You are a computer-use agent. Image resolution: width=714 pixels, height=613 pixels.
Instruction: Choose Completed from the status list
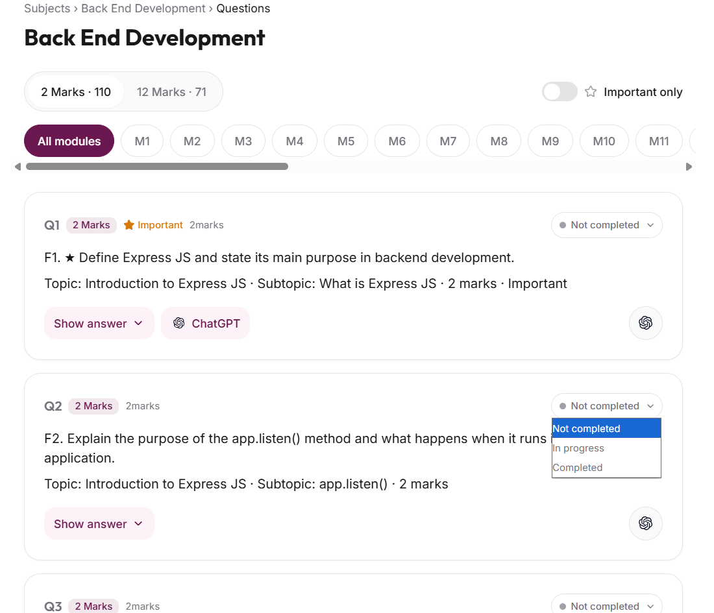606,468
